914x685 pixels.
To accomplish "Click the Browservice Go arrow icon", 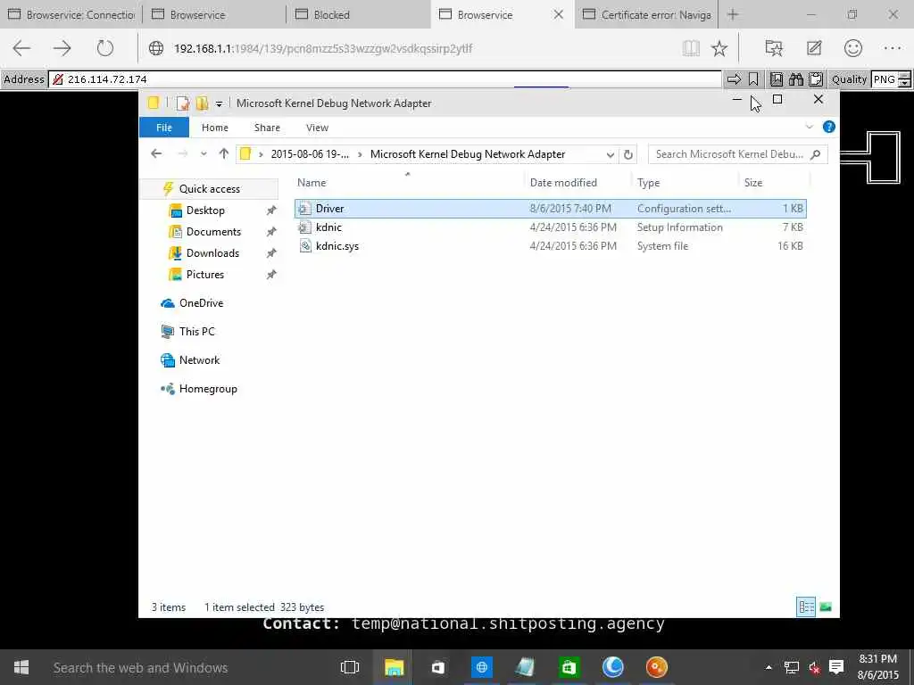I will [734, 79].
